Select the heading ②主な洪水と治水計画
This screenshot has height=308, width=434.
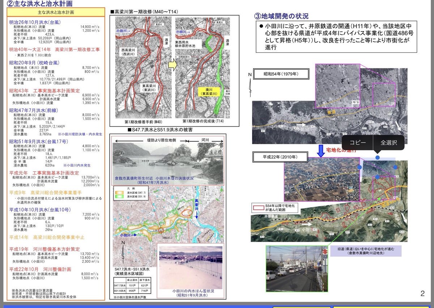(x=39, y=4)
